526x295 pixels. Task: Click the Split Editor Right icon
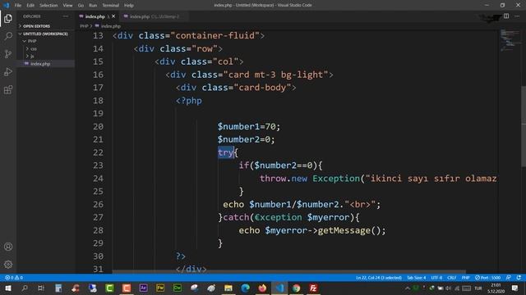(x=506, y=16)
